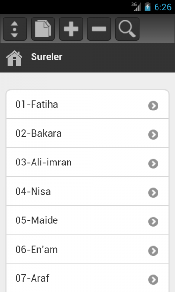Screen dimensions: 175x292
Task: Choose the 02-Bakara sure text
Action: (x=38, y=133)
